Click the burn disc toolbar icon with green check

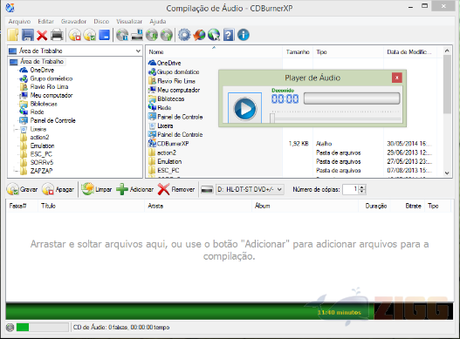90,35
